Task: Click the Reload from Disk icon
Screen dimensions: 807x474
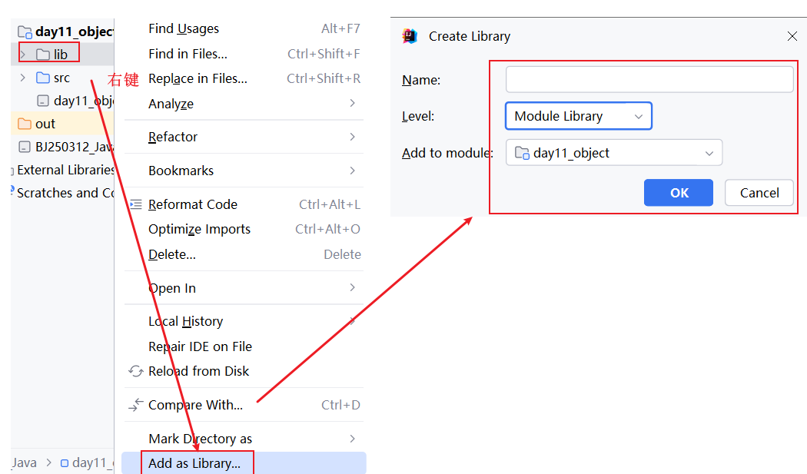Action: (x=136, y=371)
